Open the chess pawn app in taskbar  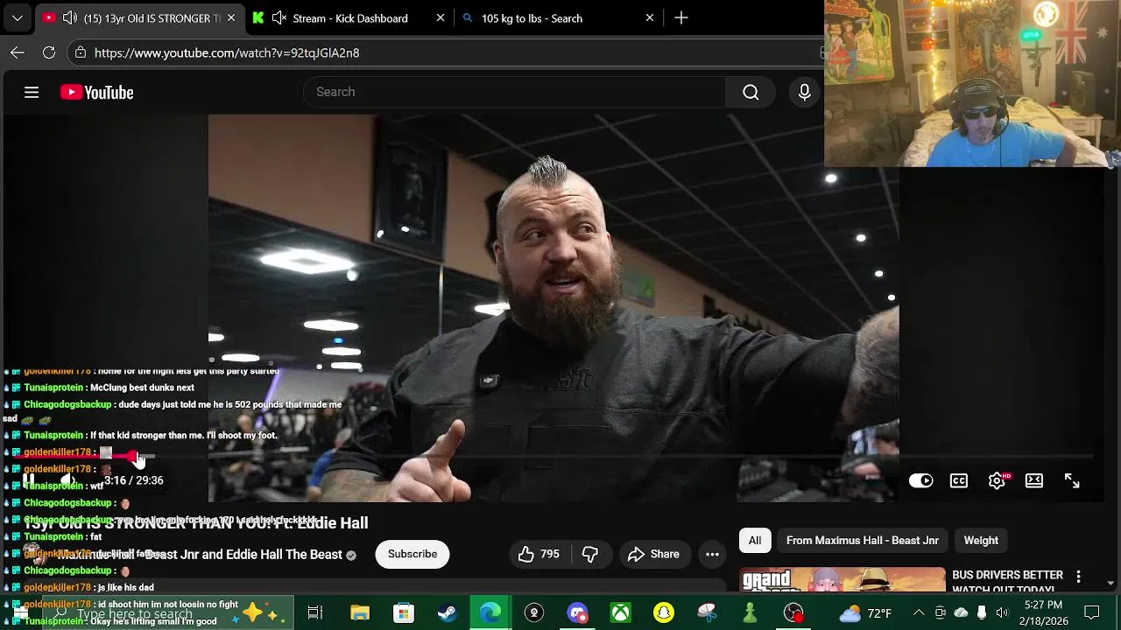pyautogui.click(x=751, y=613)
